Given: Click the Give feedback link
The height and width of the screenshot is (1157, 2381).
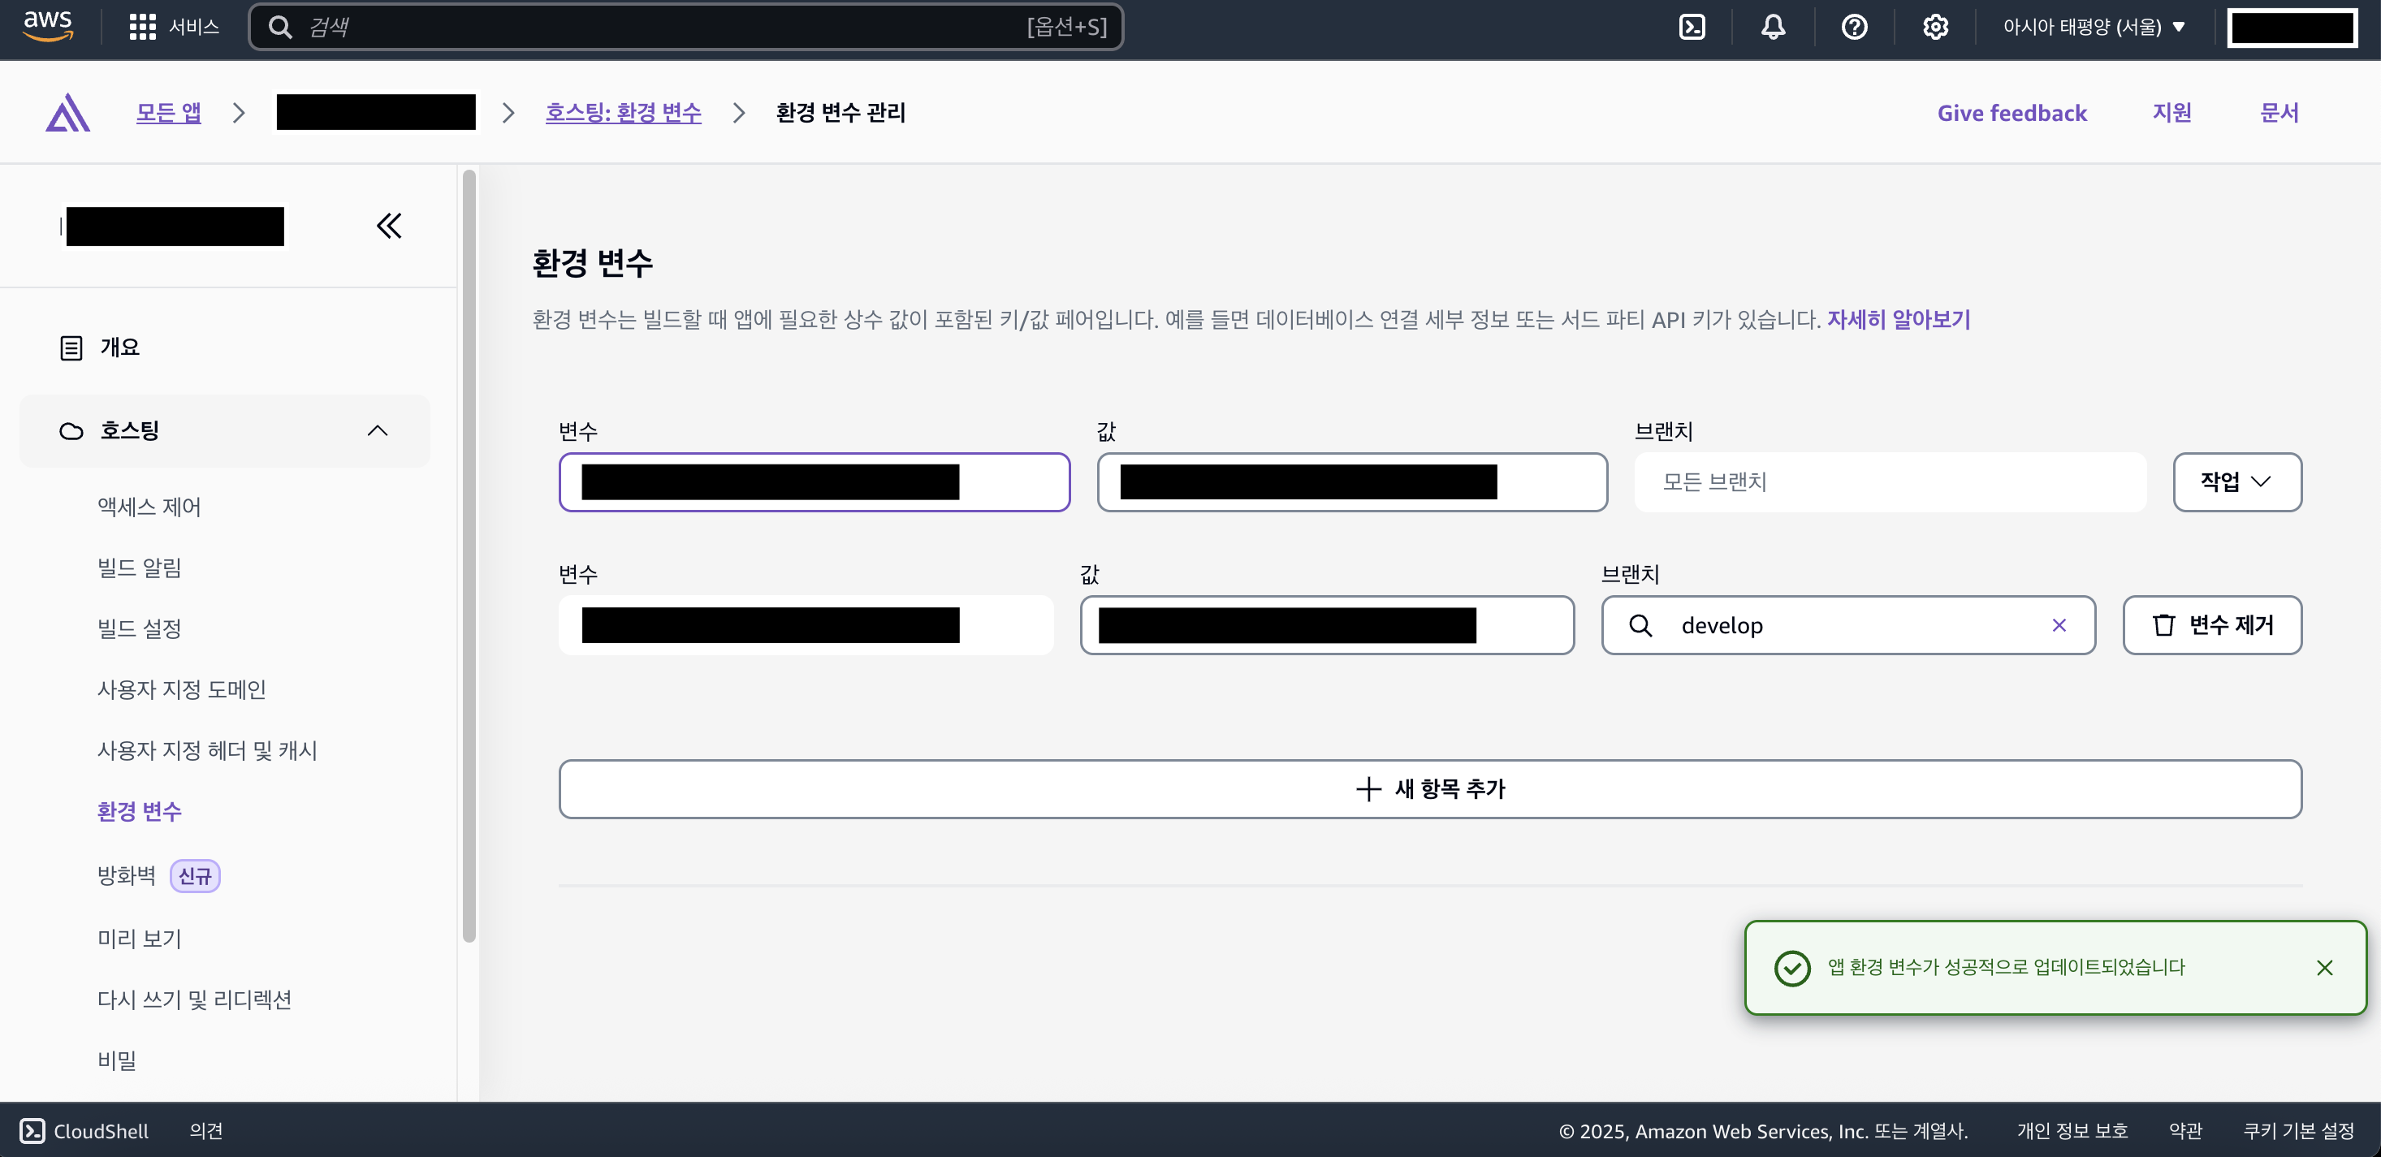Looking at the screenshot, I should (2012, 112).
